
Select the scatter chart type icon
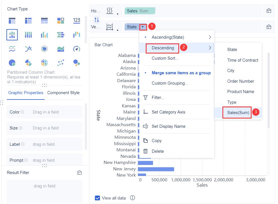pyautogui.click(x=60, y=62)
